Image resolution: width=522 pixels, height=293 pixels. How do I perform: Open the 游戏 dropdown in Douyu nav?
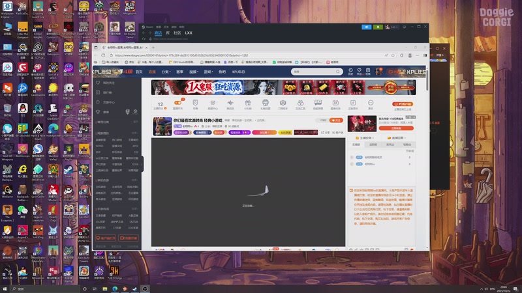(x=208, y=72)
